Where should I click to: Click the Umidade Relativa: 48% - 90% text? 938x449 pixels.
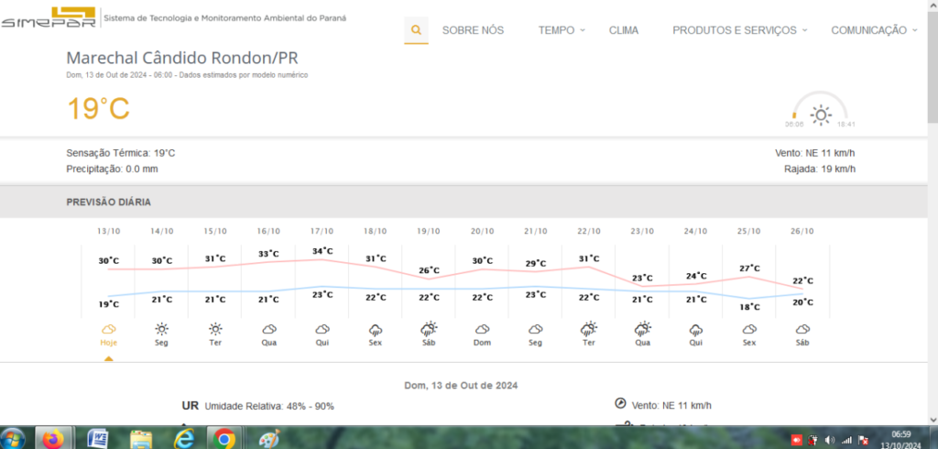269,407
